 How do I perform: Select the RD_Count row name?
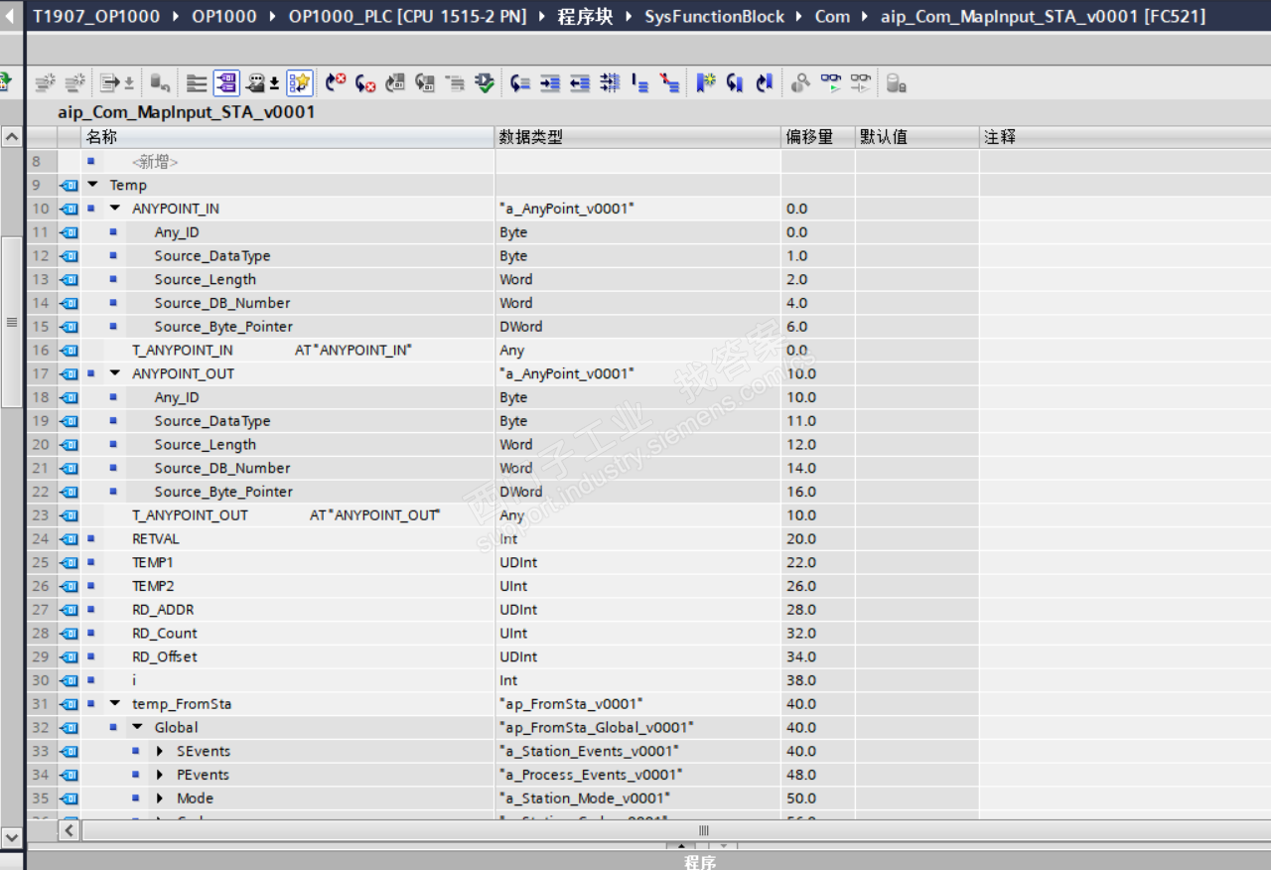click(x=165, y=634)
